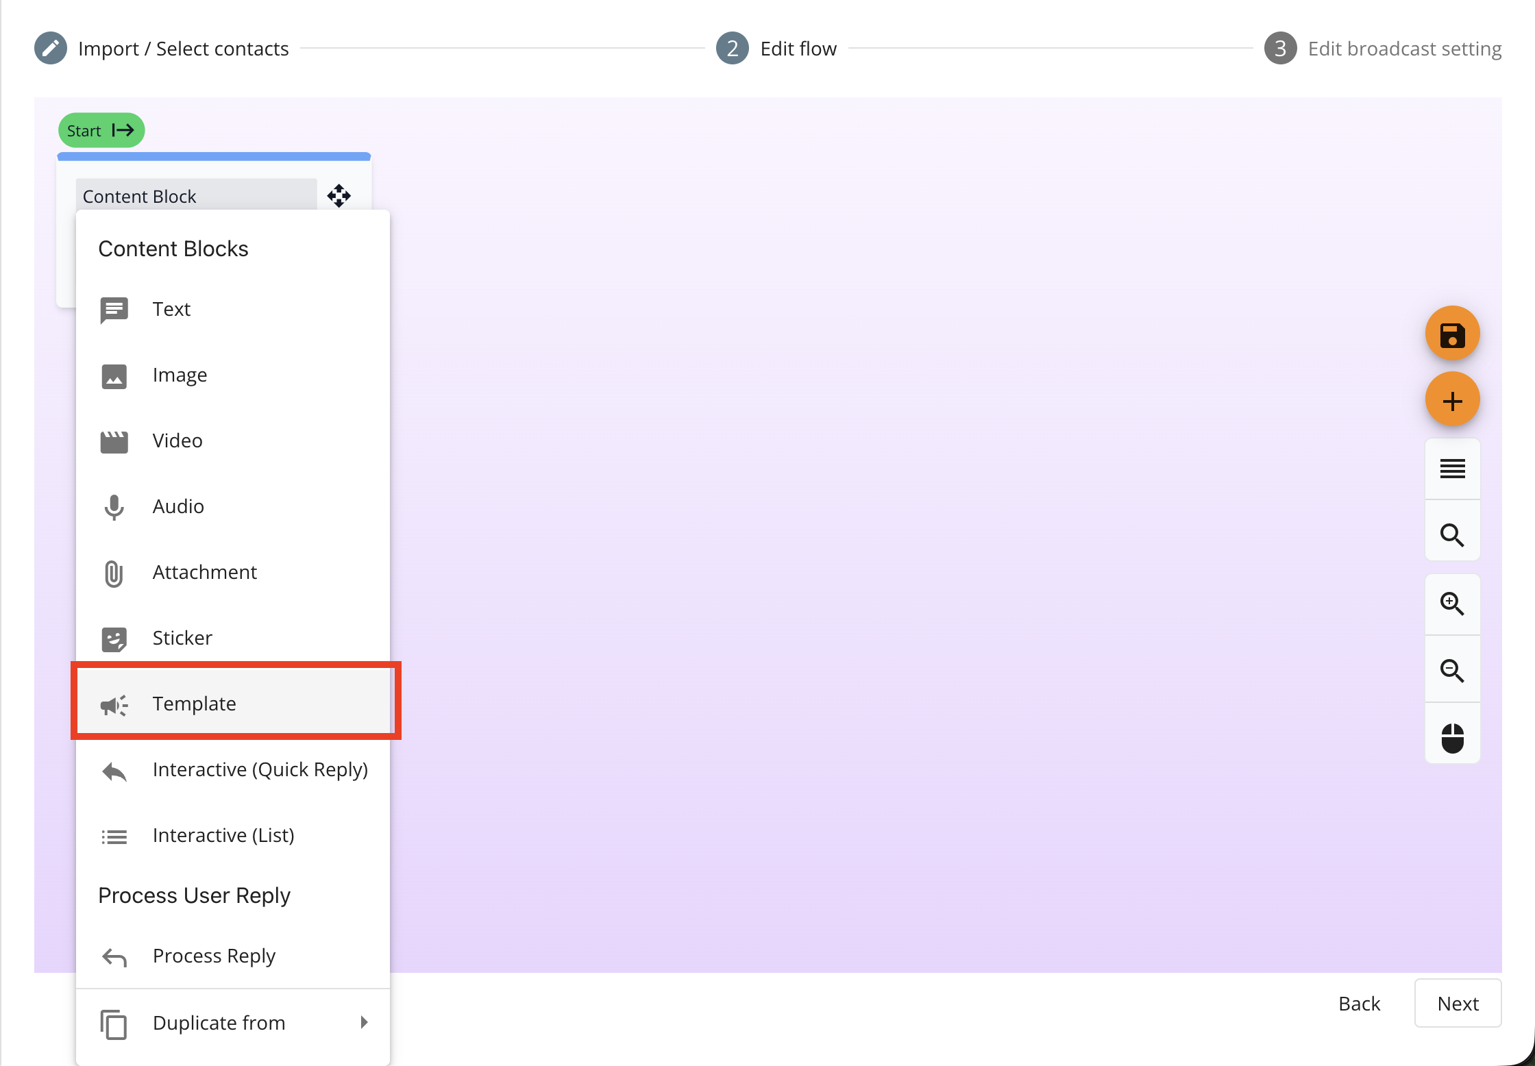The image size is (1535, 1066).
Task: Select Template from Content Blocks menu
Action: (x=233, y=704)
